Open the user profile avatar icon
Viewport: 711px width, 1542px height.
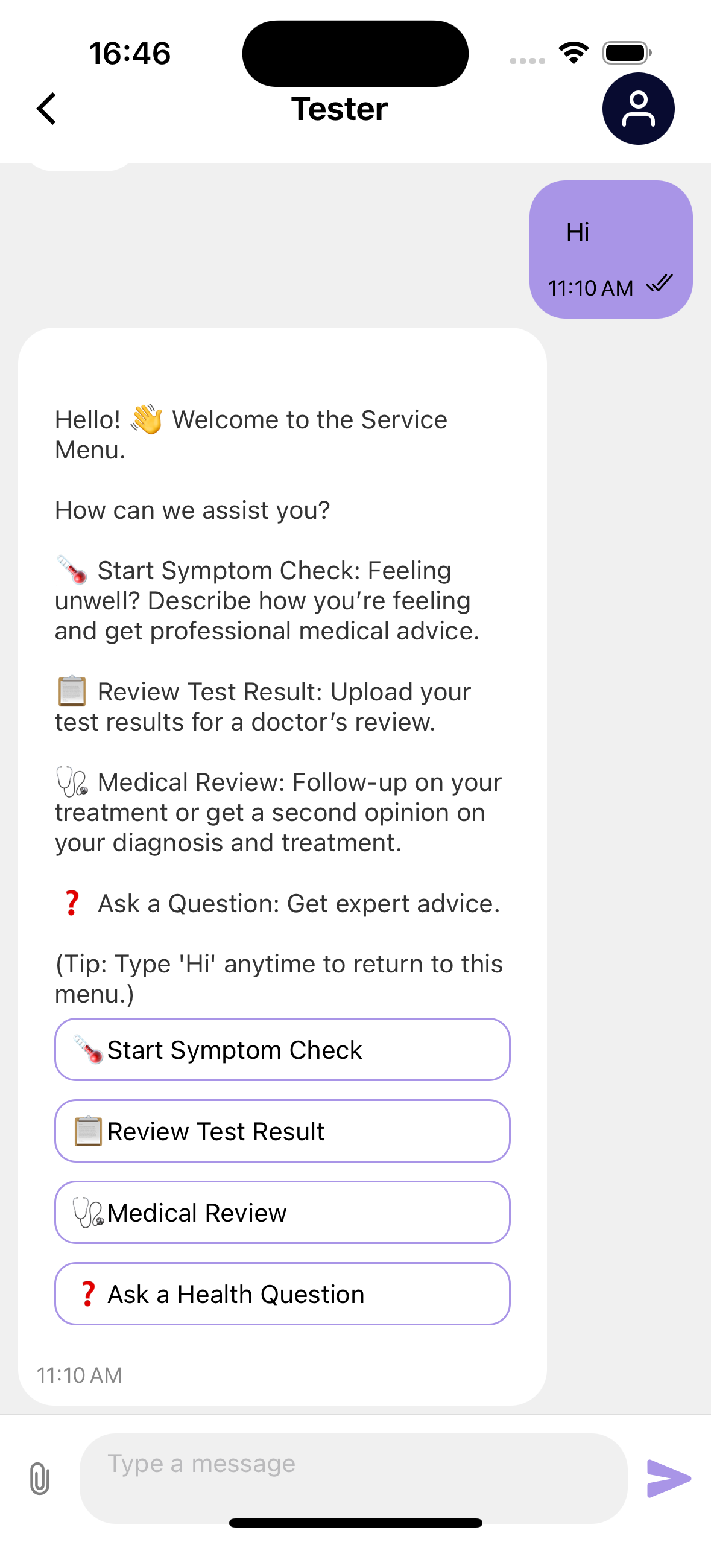(638, 109)
